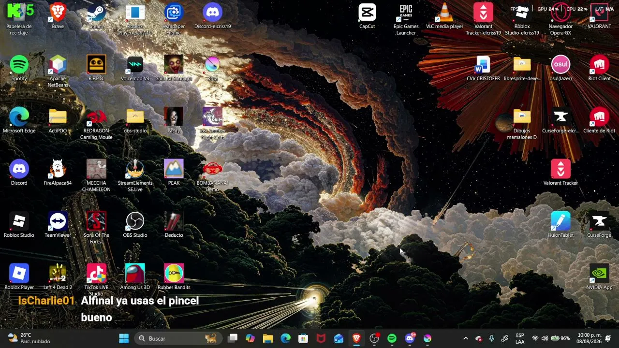Select the Sons Of The Forest icon
The width and height of the screenshot is (619, 348).
click(x=96, y=228)
